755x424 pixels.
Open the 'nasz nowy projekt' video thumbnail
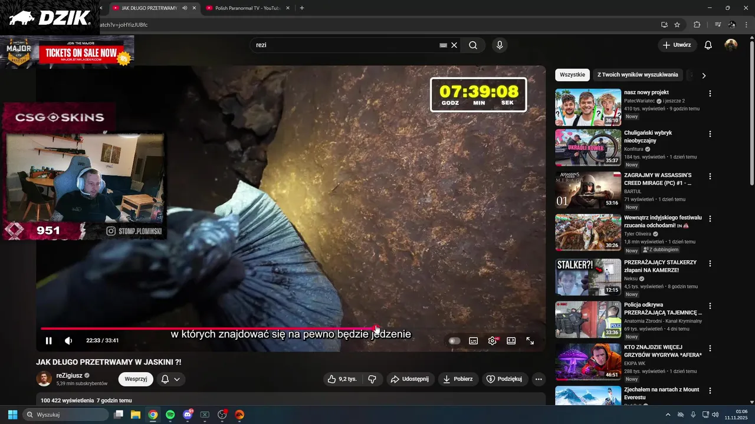coord(588,107)
